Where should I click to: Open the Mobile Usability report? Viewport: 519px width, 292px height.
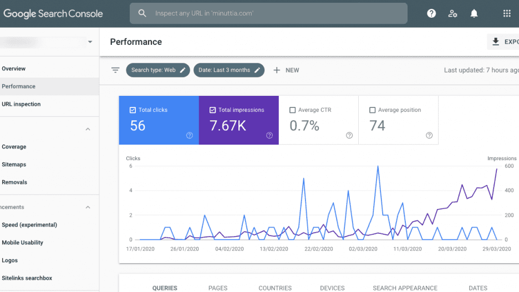[49, 243]
